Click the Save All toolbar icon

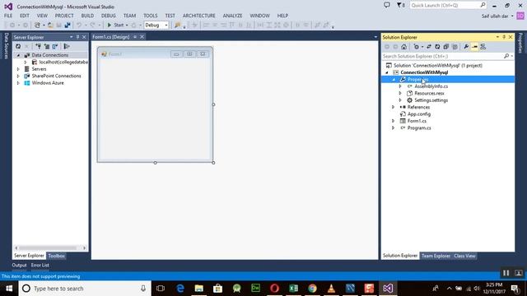pos(68,25)
